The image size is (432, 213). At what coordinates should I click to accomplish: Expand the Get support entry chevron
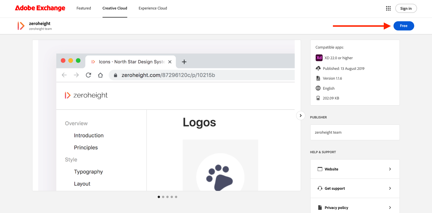click(x=390, y=188)
